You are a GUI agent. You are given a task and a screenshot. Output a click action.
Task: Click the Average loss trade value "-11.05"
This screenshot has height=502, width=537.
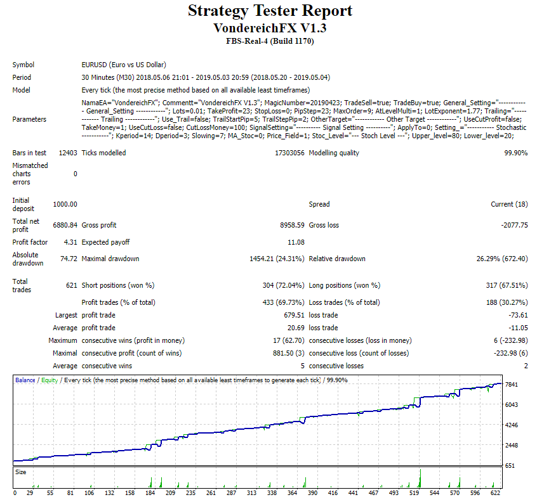tap(518, 328)
